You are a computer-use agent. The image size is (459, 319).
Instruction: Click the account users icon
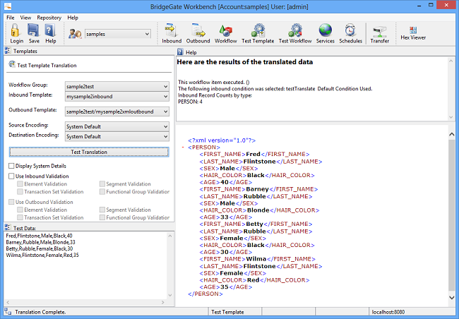[75, 34]
